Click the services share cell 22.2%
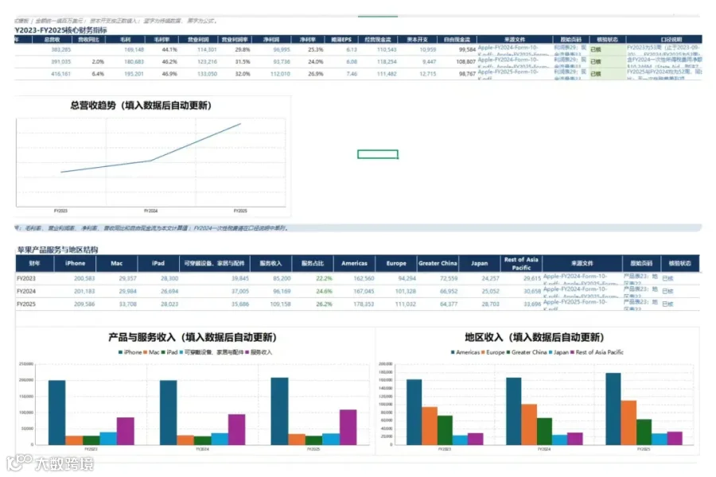Screen dimensions: 716x477 pyautogui.click(x=325, y=278)
